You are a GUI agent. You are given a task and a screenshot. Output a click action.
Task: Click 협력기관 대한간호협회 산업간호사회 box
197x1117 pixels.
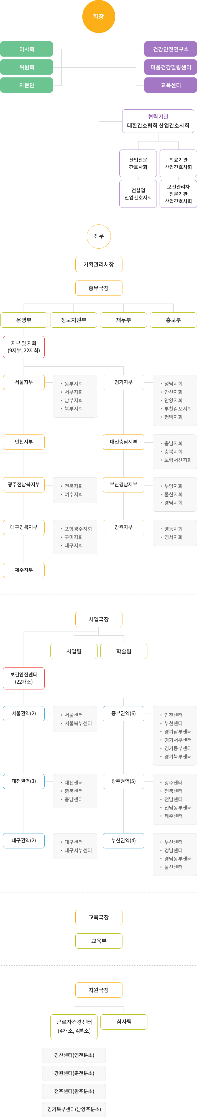point(158,121)
